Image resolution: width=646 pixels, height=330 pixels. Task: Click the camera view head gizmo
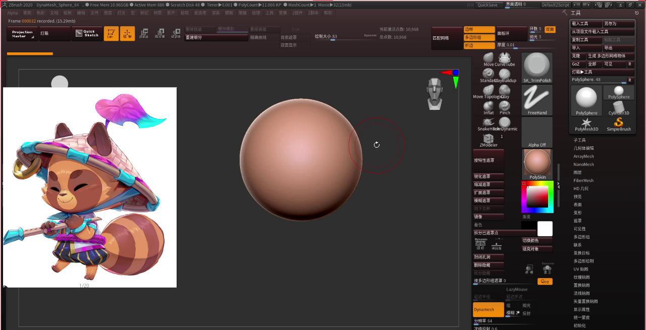pyautogui.click(x=435, y=94)
